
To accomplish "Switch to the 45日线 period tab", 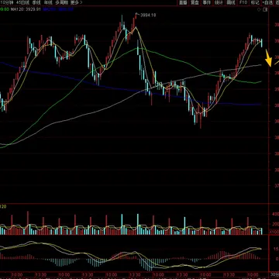I will [22, 2].
